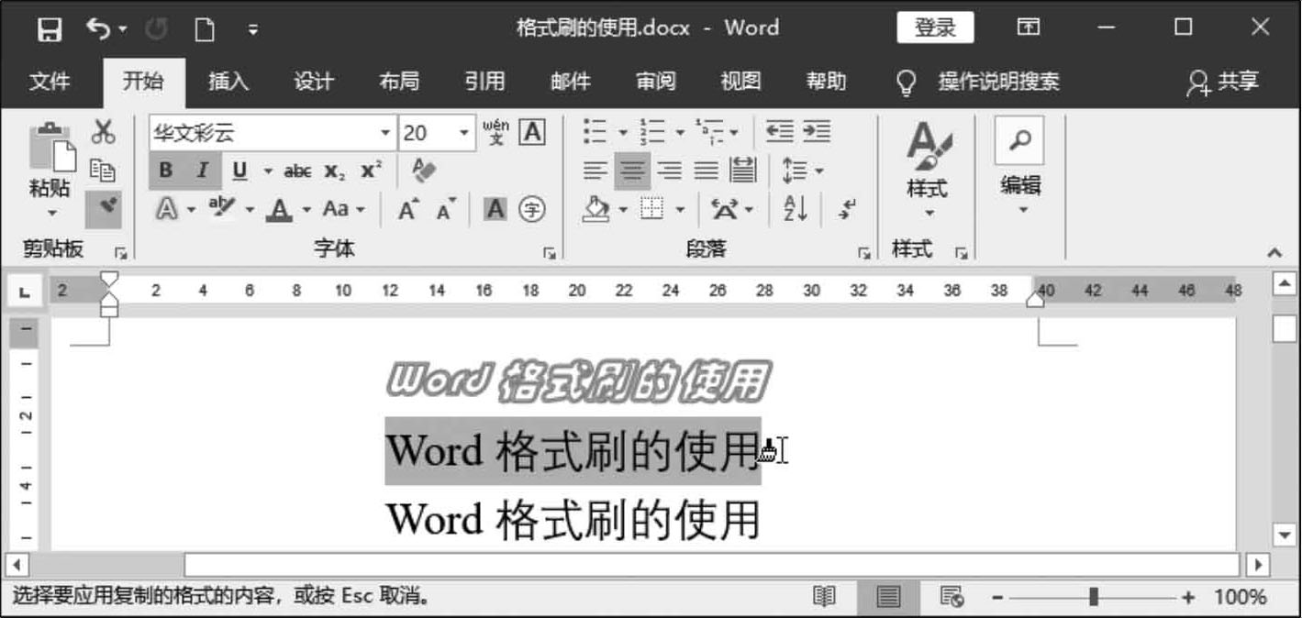1302x618 pixels.
Task: Click the grow font size icon
Action: coord(408,209)
